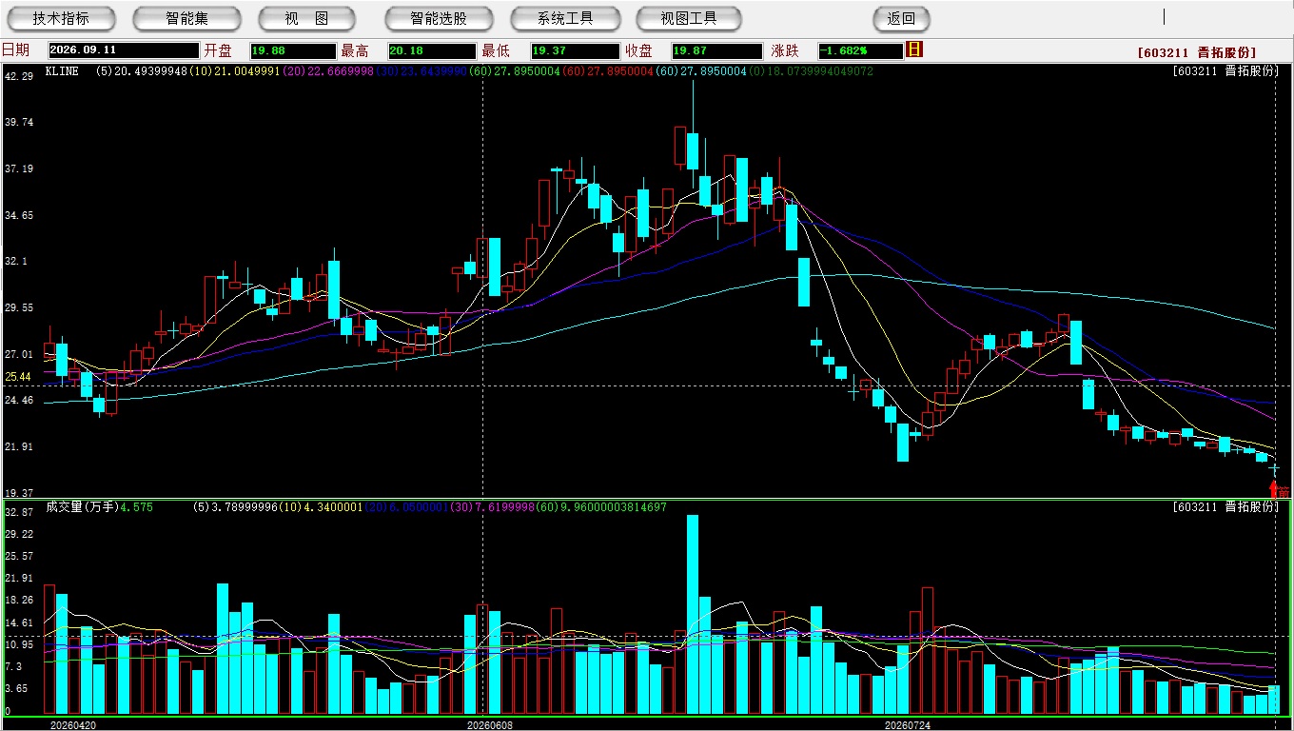Click volume average label (10)4.3400001
The height and width of the screenshot is (731, 1294).
[320, 507]
